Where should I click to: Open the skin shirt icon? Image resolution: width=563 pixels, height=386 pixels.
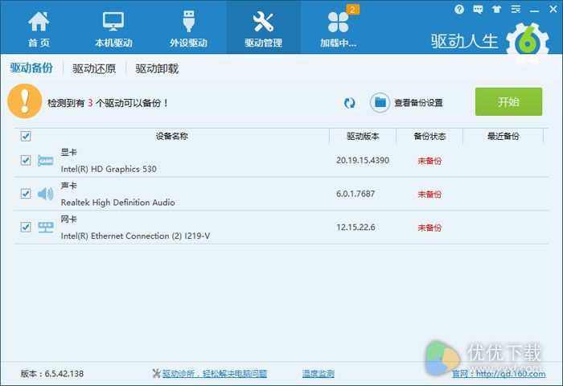click(496, 10)
